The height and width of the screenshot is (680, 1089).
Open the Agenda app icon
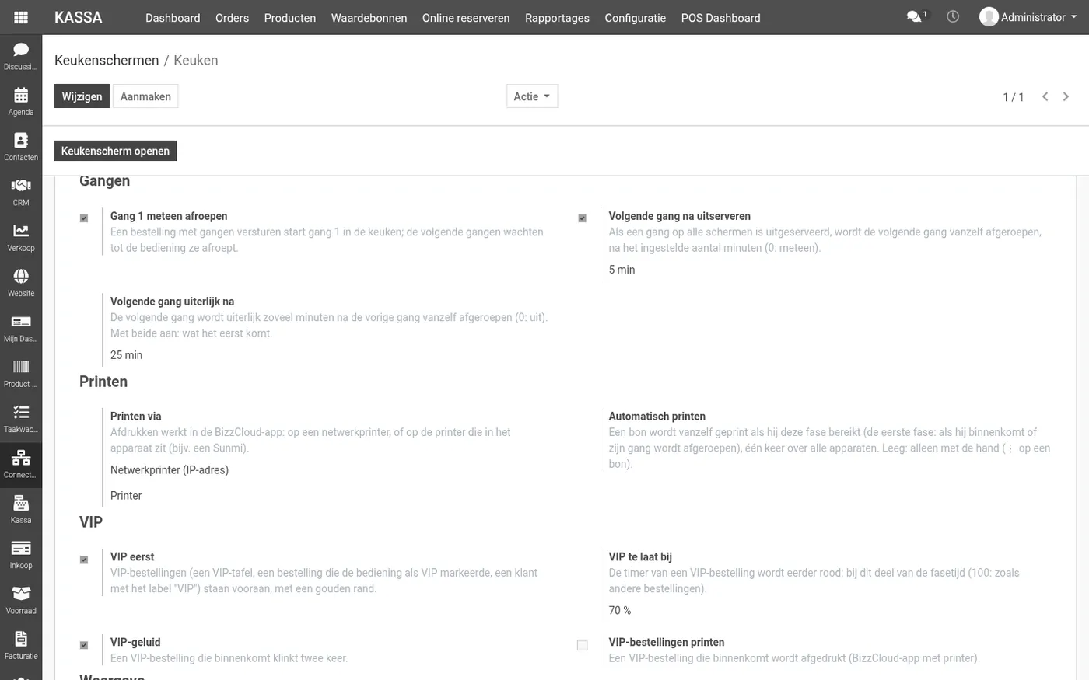(x=21, y=101)
